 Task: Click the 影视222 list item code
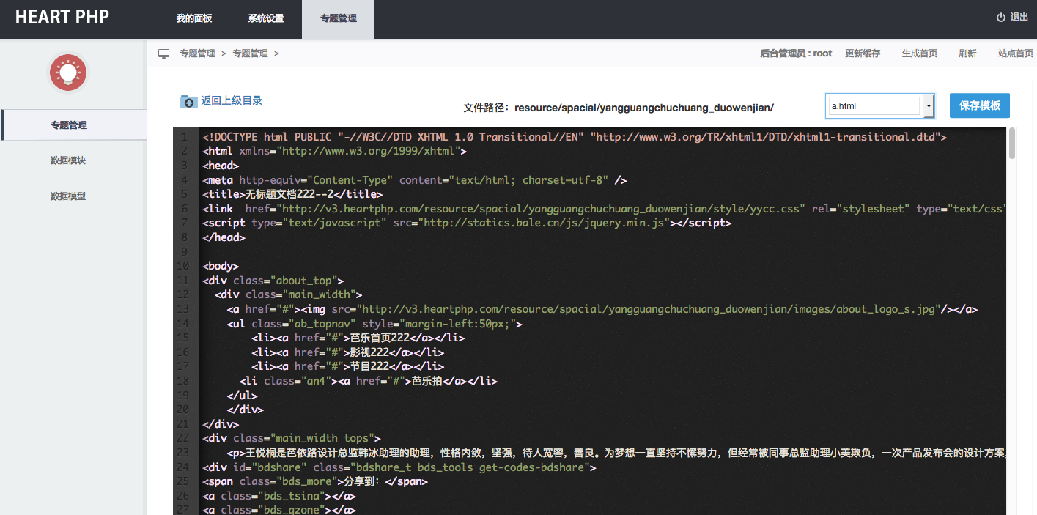pos(347,352)
